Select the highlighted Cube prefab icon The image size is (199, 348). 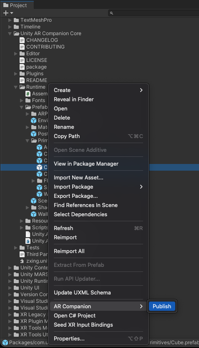[39, 167]
